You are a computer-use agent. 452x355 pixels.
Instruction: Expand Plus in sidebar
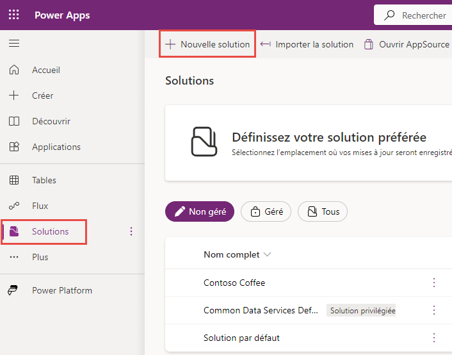click(40, 257)
